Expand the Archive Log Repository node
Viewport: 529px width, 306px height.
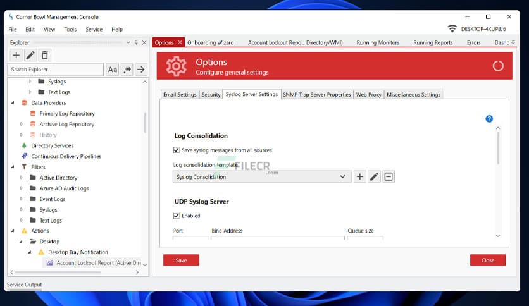[22, 124]
